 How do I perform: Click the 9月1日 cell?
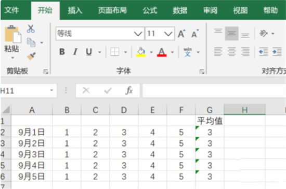click(x=32, y=132)
